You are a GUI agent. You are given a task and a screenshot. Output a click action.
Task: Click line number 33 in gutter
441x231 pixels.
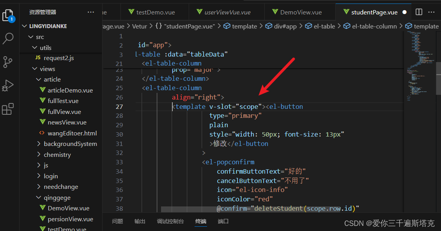(119, 162)
